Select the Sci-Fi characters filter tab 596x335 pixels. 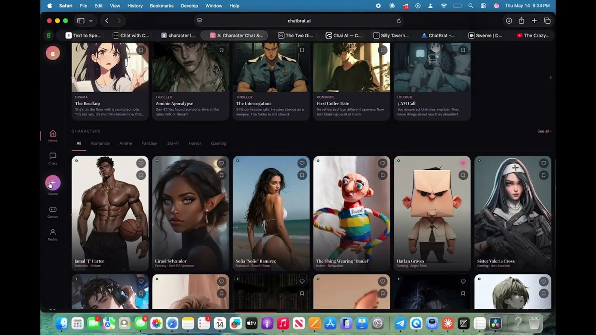coord(173,143)
